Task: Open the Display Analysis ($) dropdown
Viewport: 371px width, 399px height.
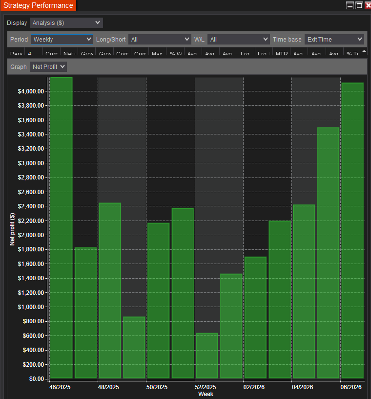Action: (66, 23)
